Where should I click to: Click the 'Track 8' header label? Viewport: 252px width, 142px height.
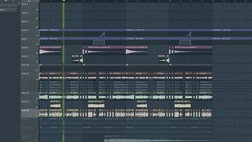[x=24, y=47]
